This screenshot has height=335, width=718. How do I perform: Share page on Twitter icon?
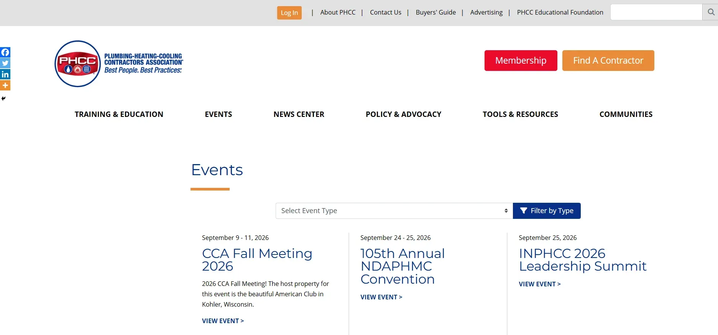coord(5,63)
